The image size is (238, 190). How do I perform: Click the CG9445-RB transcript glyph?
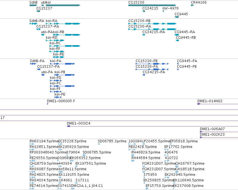tap(177, 40)
